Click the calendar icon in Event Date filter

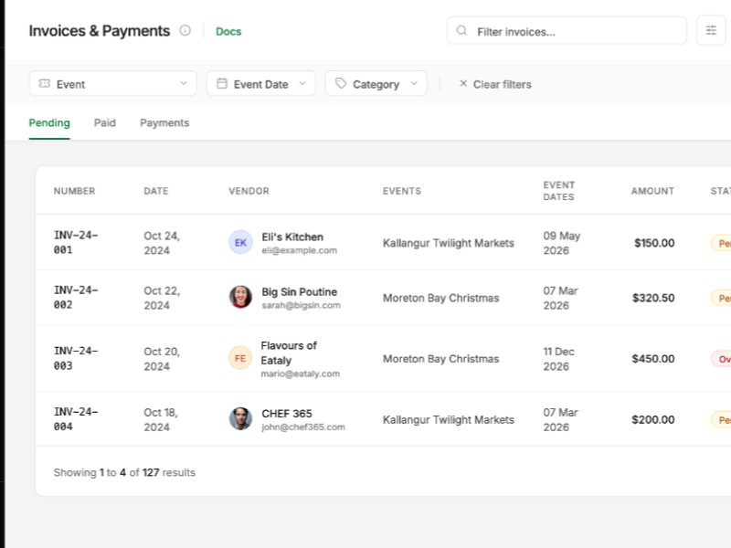[221, 83]
